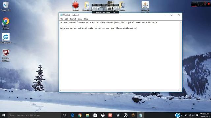Viewport: 211px width, 118px height.
Task: Open the Windows Start menu
Action: 4,115
